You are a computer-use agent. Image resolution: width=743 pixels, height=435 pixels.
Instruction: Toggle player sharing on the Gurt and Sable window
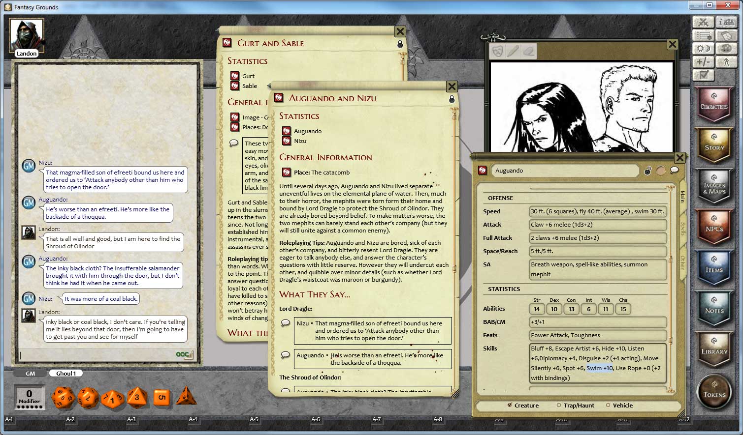400,43
